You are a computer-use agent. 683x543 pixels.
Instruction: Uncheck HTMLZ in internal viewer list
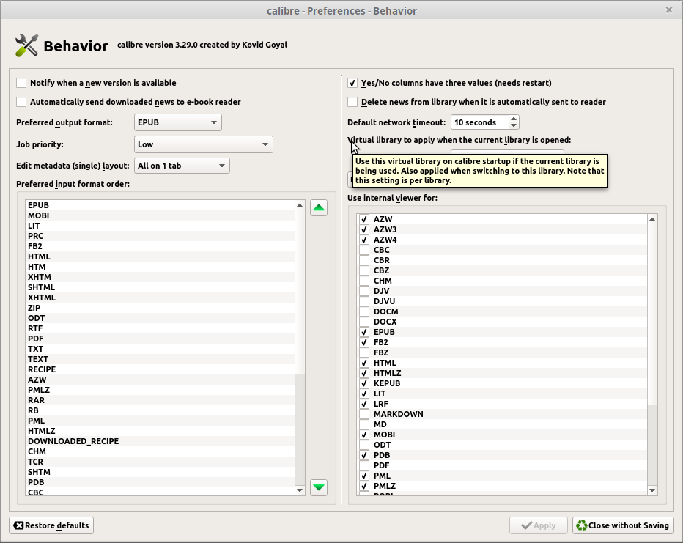tap(364, 373)
